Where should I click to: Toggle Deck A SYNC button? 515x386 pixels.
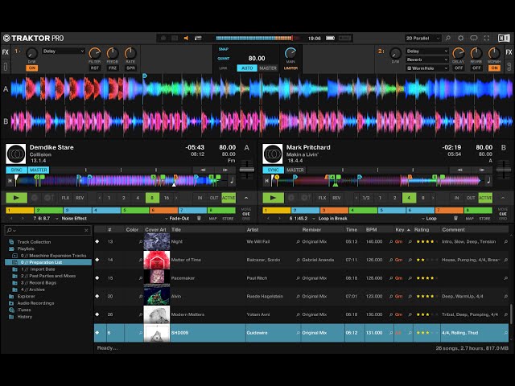coord(16,170)
